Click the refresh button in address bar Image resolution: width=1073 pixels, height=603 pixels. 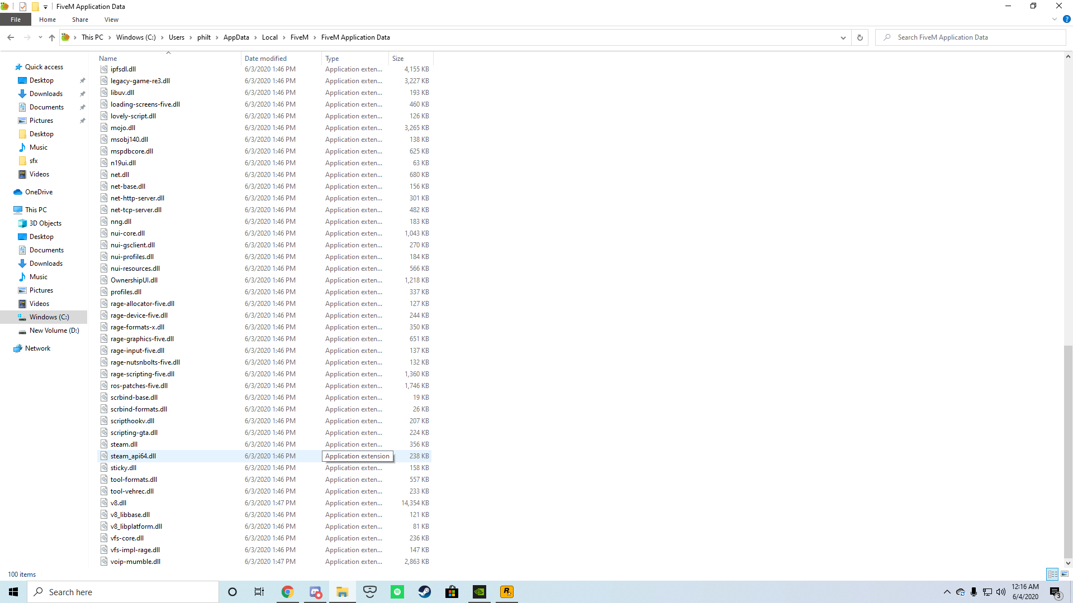tap(860, 37)
